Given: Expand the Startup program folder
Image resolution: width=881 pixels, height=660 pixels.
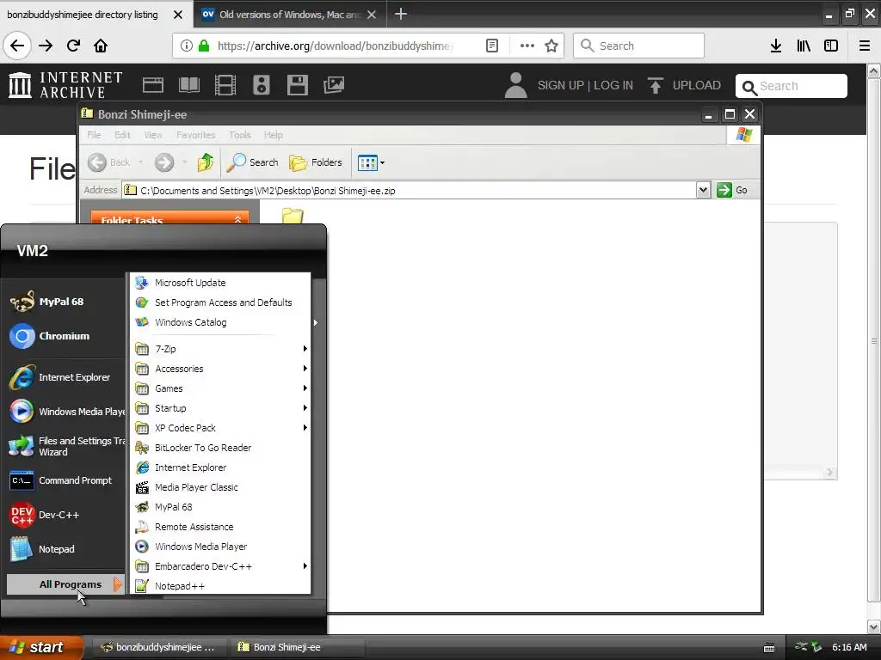Looking at the screenshot, I should point(220,408).
